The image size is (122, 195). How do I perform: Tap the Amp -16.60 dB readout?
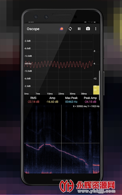tap(52, 102)
